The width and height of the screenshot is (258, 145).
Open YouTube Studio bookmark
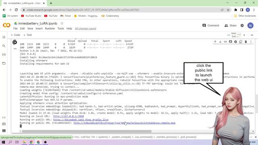tap(31, 16)
